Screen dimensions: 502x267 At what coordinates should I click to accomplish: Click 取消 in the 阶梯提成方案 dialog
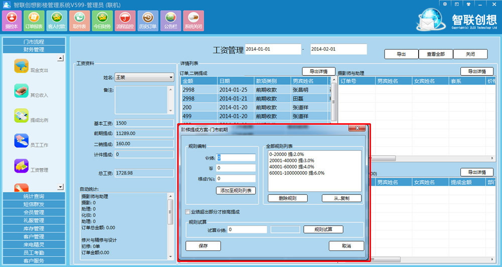(x=346, y=246)
